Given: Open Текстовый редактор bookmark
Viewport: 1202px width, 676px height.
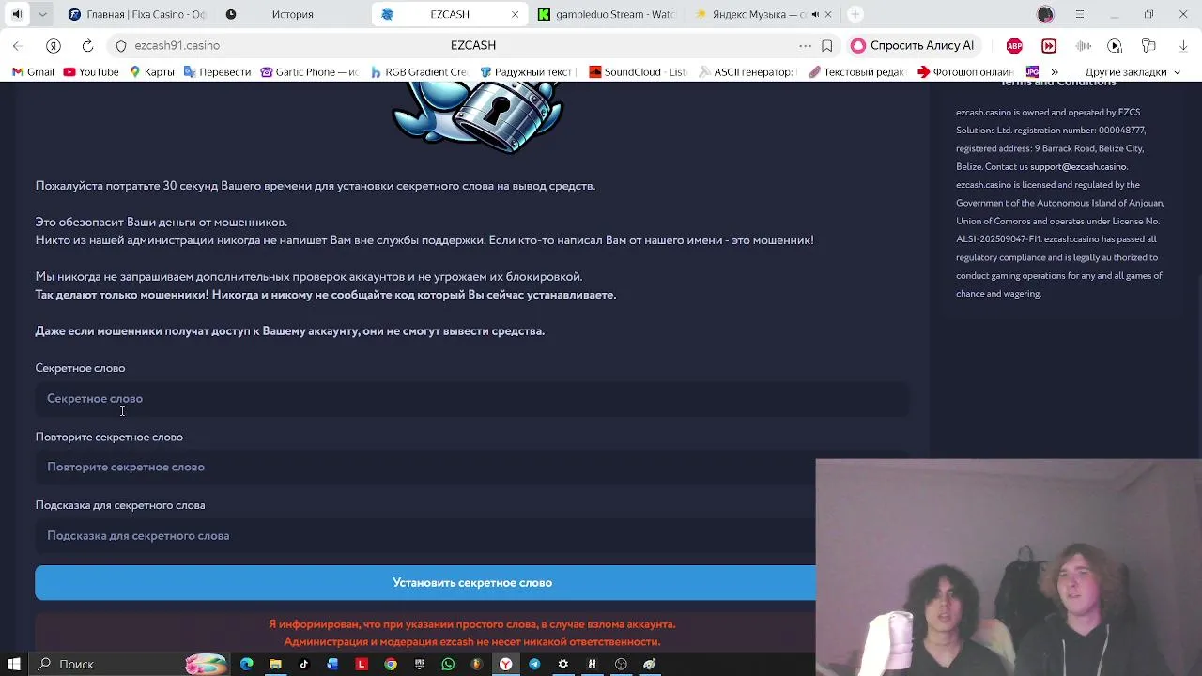Looking at the screenshot, I should tap(857, 72).
